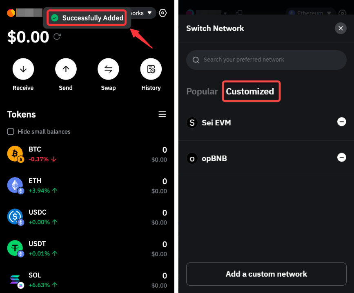Click Add a custom network button

(x=266, y=274)
